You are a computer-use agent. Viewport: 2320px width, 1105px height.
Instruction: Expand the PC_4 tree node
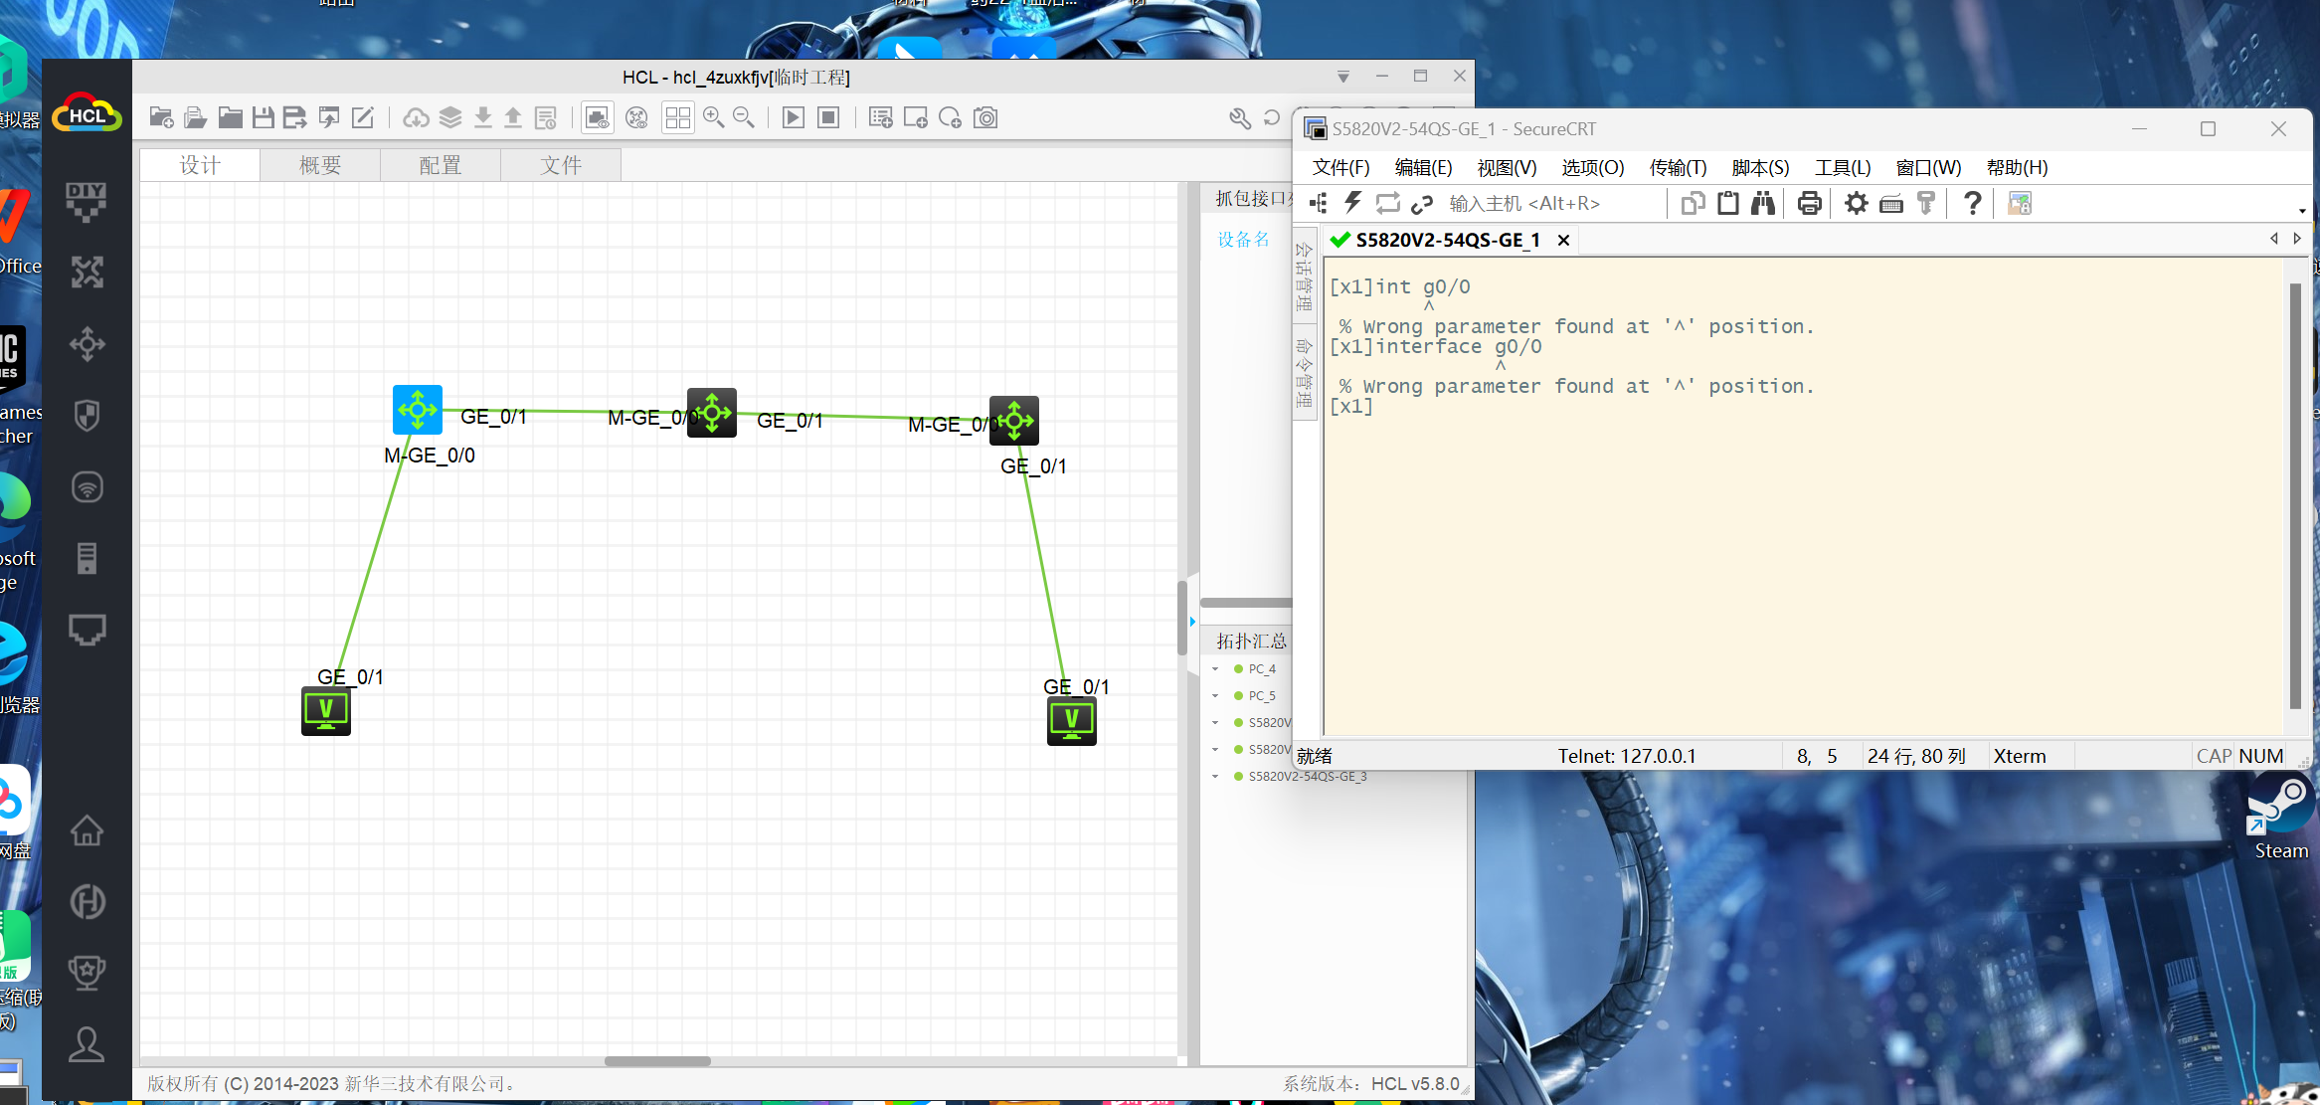coord(1215,669)
